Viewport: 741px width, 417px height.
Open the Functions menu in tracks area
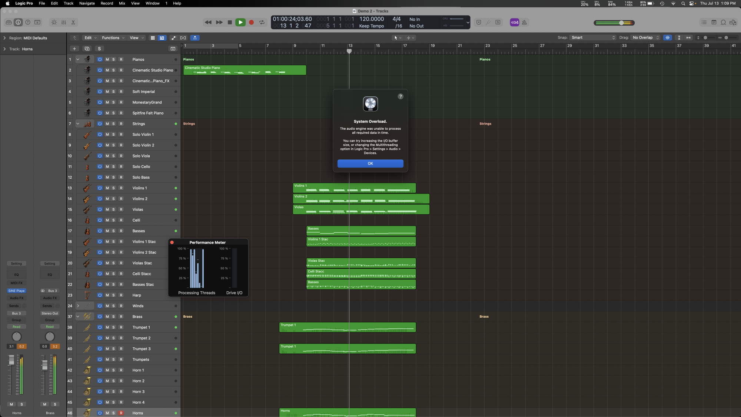(113, 38)
